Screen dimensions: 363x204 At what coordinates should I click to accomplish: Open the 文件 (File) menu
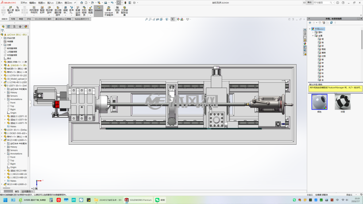tap(23, 3)
